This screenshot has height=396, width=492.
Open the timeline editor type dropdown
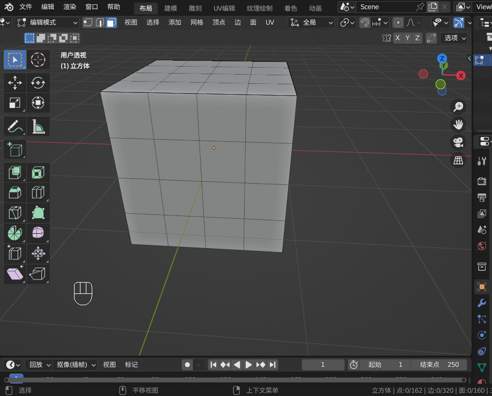(13, 365)
